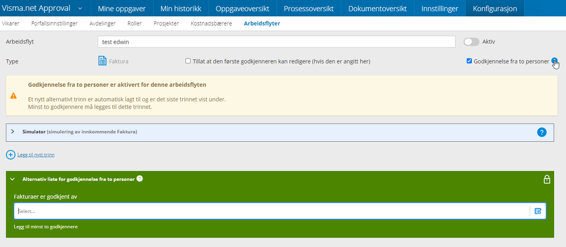Click the Fakturaer er godkjent av label
Viewport: 566px width, 247px height.
[45, 197]
